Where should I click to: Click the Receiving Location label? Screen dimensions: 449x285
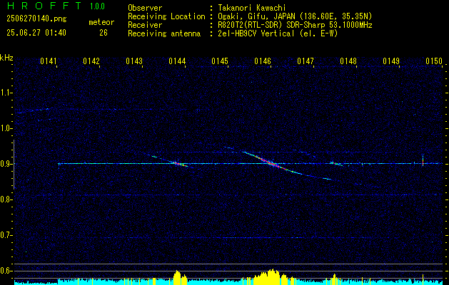tap(166, 17)
